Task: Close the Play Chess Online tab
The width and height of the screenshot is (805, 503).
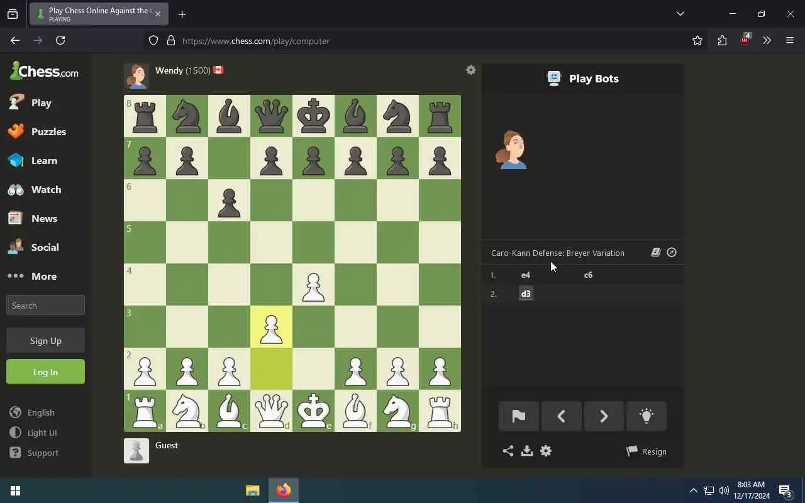Action: pyautogui.click(x=158, y=14)
